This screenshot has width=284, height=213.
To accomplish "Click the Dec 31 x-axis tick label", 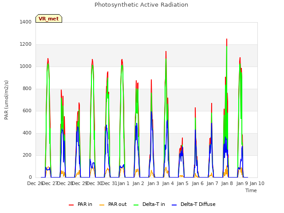I will tap(109, 183).
